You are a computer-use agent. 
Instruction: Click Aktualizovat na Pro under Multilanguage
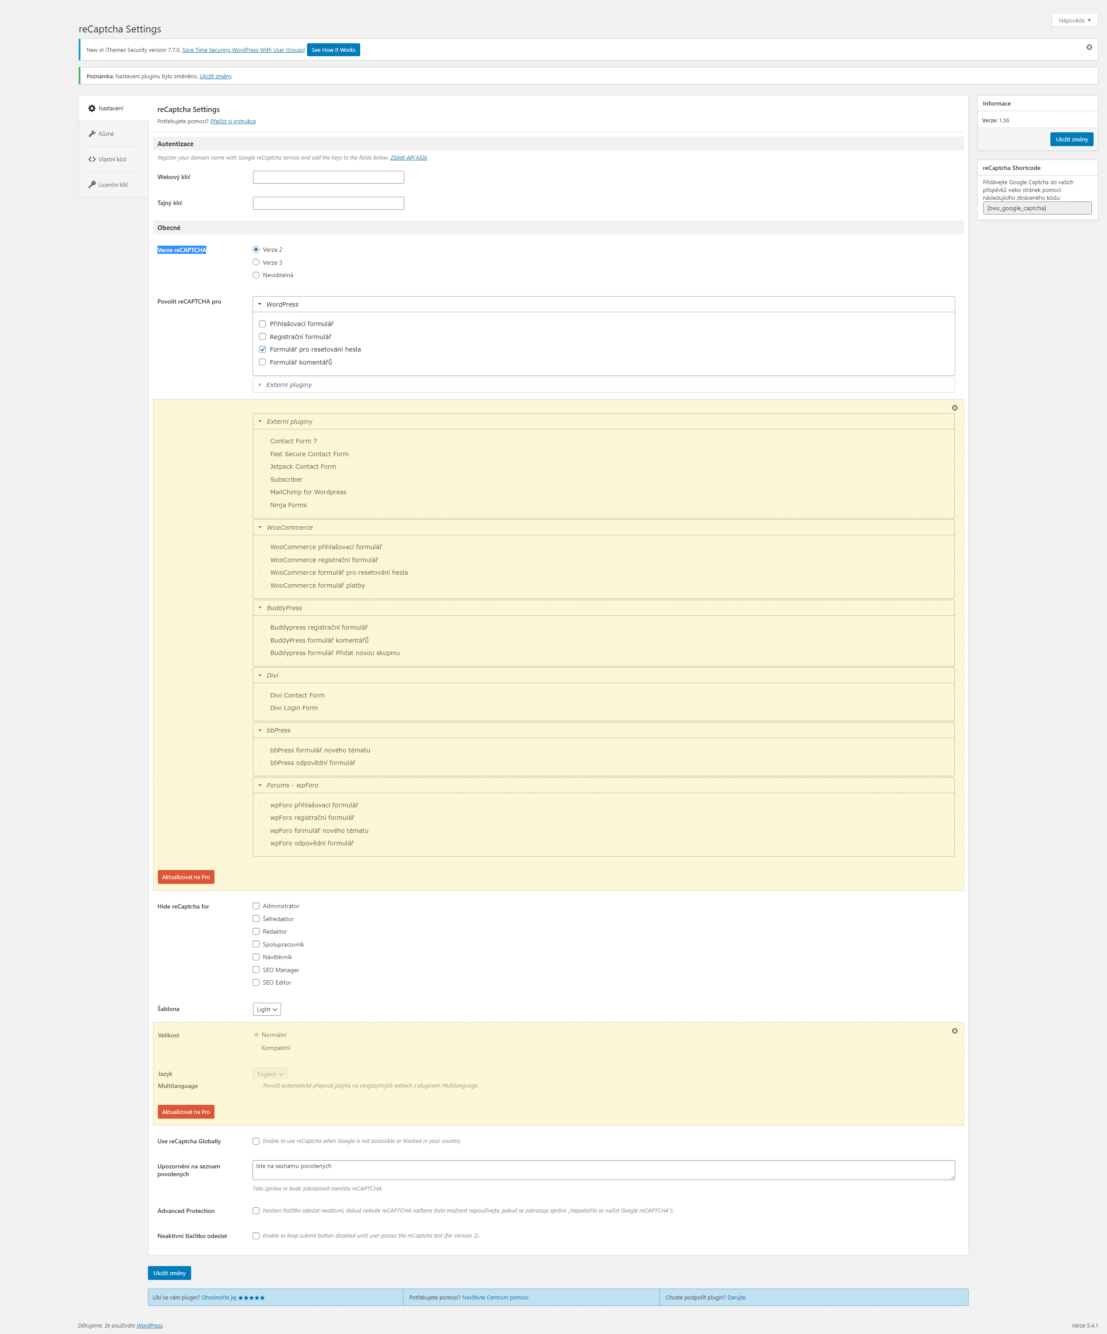[186, 1112]
